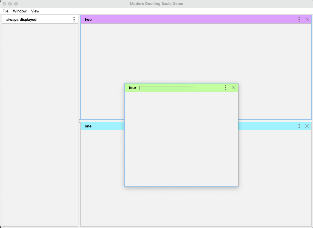Open the View menu
This screenshot has height=228, width=313.
tap(35, 11)
